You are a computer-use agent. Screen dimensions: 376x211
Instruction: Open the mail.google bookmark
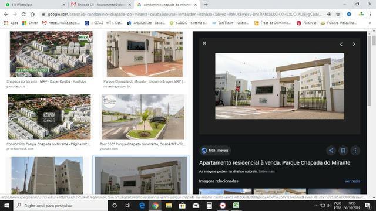(x=61, y=23)
